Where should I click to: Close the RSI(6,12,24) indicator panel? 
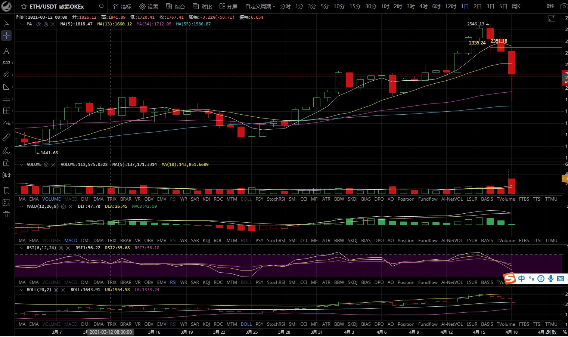[x=68, y=248]
